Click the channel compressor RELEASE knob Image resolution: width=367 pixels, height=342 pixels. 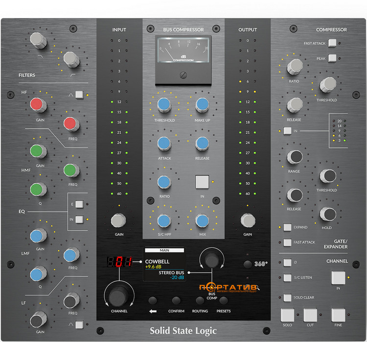(x=295, y=105)
